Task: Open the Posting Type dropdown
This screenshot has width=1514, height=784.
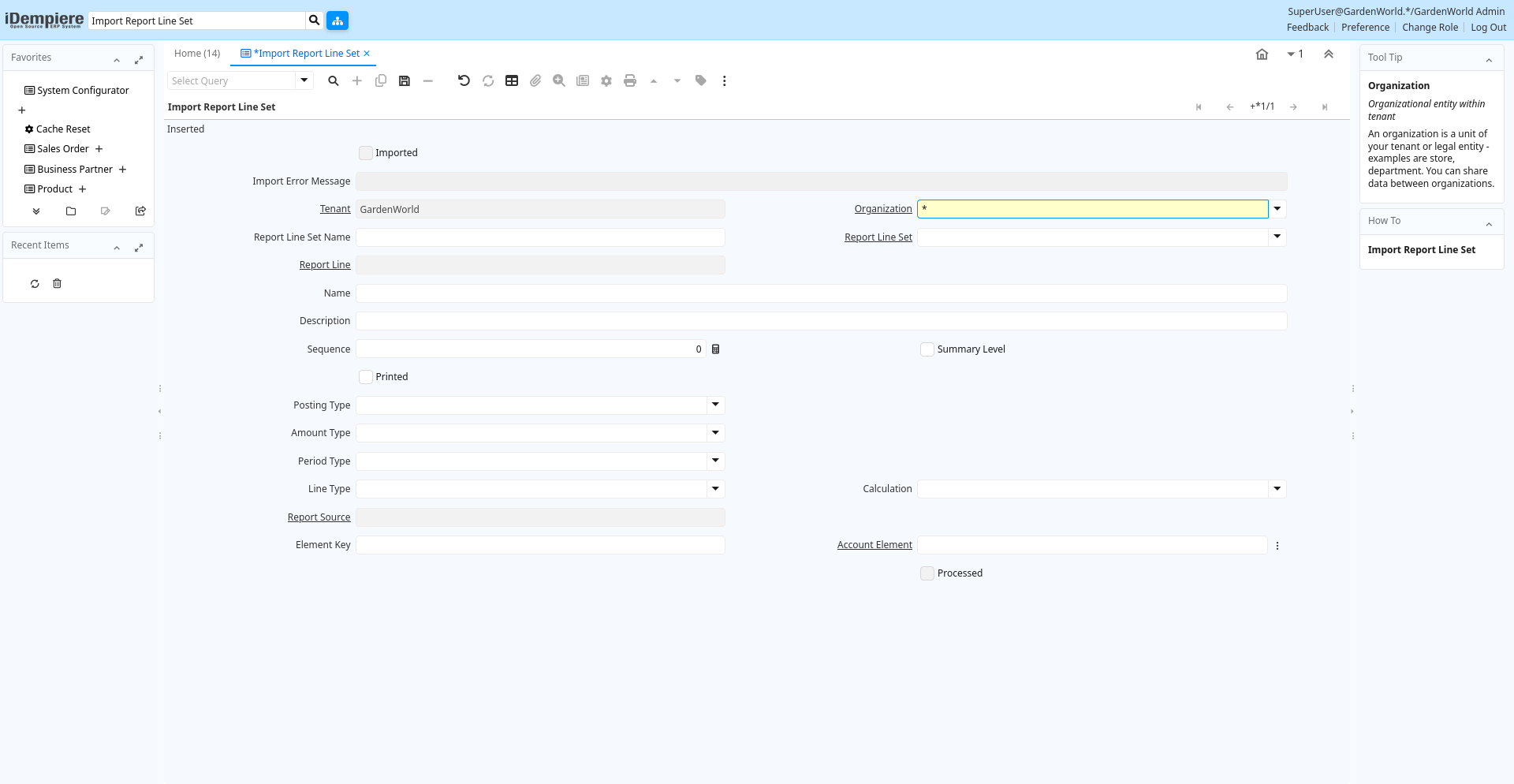Action: tap(715, 405)
